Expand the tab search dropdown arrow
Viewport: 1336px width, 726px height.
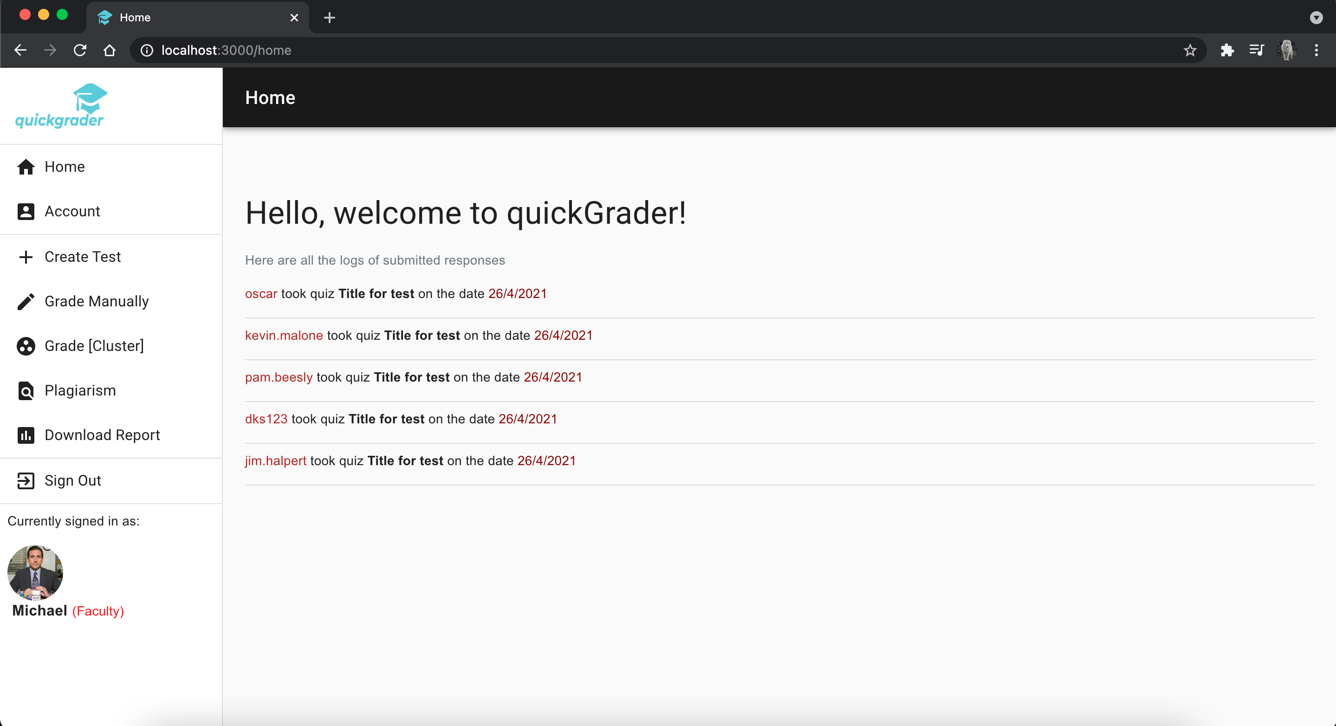coord(1316,18)
